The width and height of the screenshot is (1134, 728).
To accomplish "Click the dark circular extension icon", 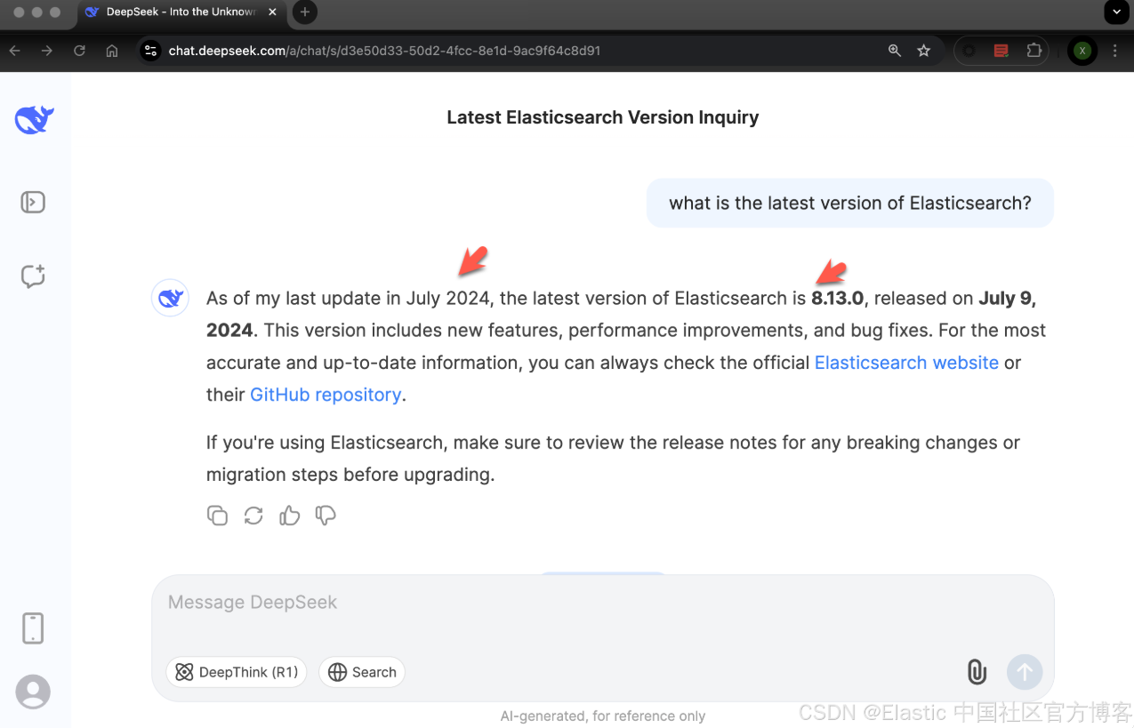I will point(969,51).
